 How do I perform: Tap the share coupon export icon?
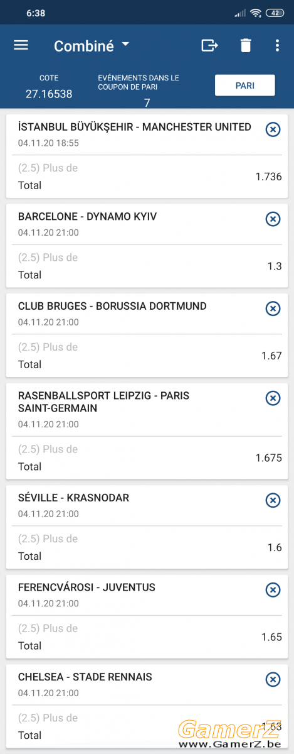pos(209,45)
